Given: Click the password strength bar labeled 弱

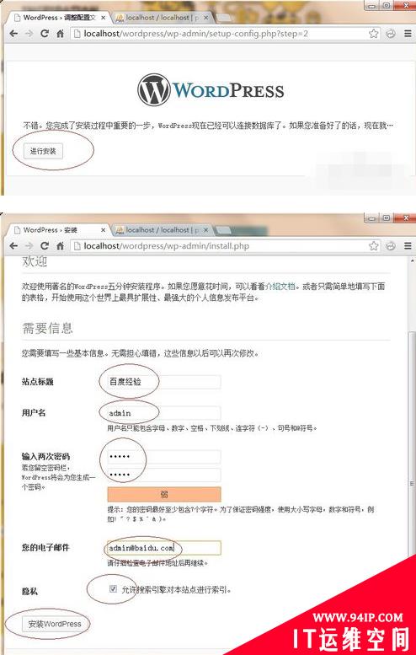Looking at the screenshot, I should coord(164,495).
